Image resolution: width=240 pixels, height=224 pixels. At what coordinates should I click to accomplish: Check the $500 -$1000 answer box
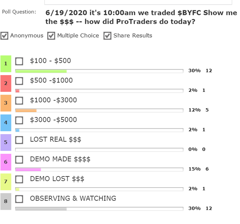point(19,81)
